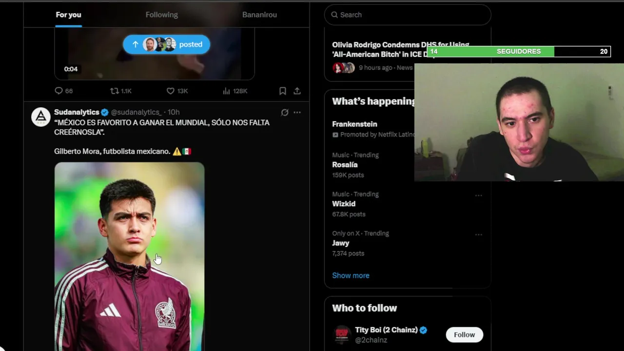624x351 pixels.
Task: Open Tity Boi (2 Chainz) profile name
Action: [x=386, y=330]
